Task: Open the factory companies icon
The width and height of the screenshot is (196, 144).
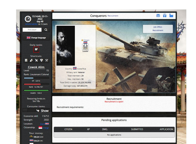Action: tap(171, 16)
